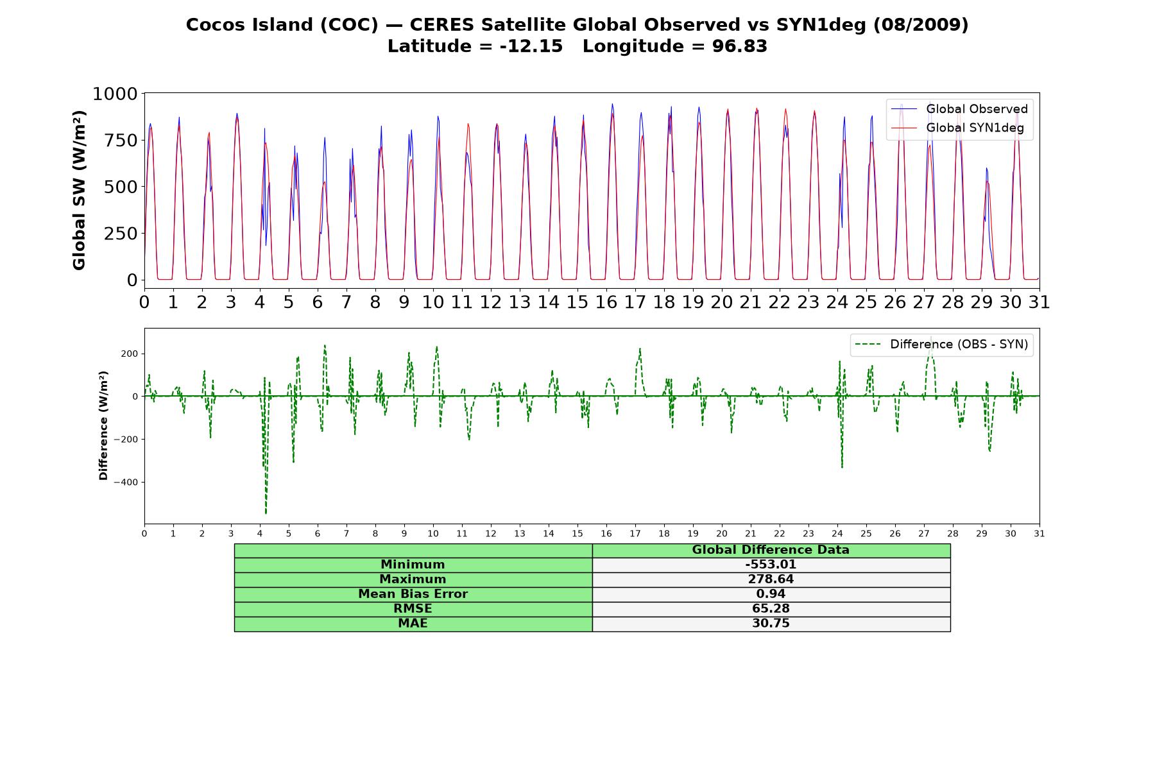Click the minimum value -553.01 cell

(x=771, y=565)
